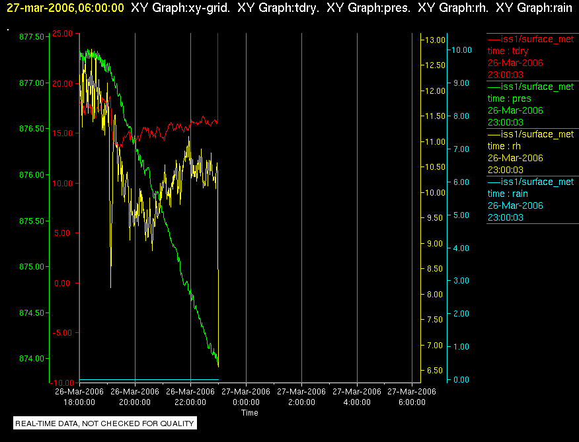Click the 27-Mar-2006 6:00:00 time axis label
Image resolution: width=579 pixels, height=442 pixels.
coord(412,397)
